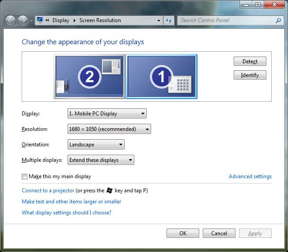This screenshot has height=252, width=288.
Task: Minimize the Screen Resolution window
Action: click(246, 4)
